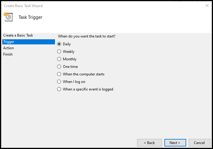This screenshot has width=213, height=149.
Task: Choose When the computer starts
Action: click(59, 74)
